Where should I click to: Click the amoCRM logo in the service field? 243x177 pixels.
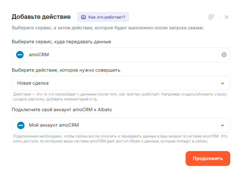click(x=20, y=55)
